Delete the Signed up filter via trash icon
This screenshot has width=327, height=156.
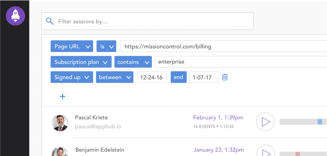click(225, 77)
